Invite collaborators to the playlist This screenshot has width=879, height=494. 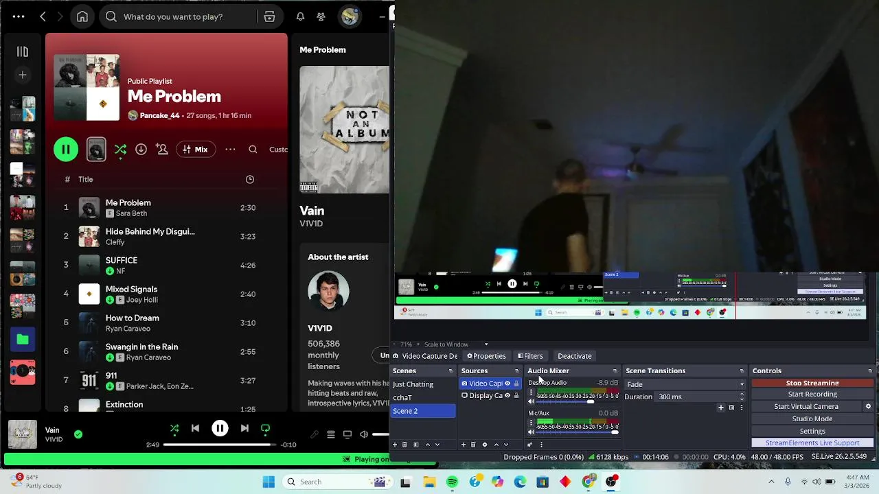[x=162, y=149]
